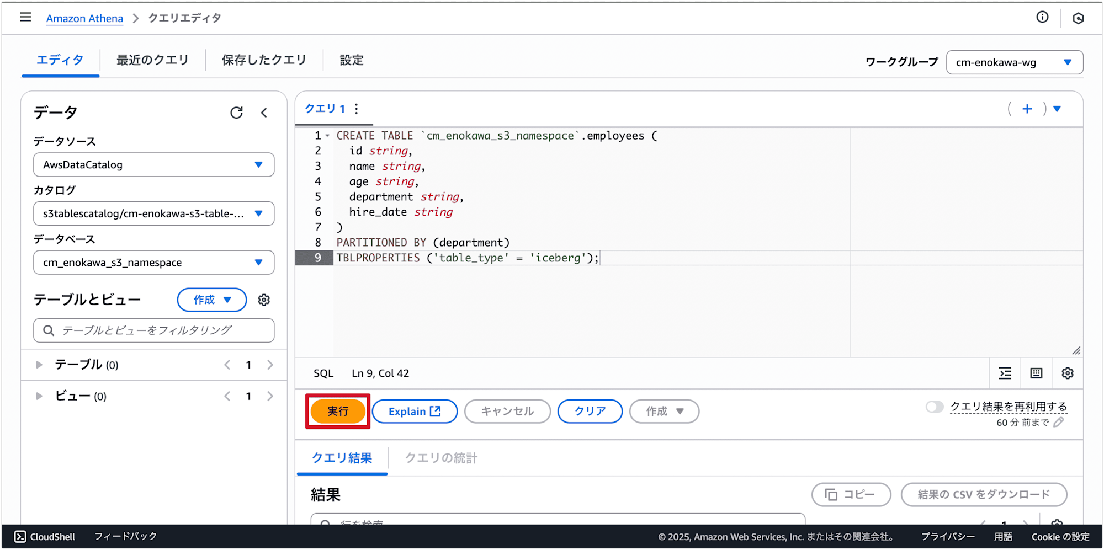
Task: Select the クエリ結果 tab
Action: pos(342,458)
